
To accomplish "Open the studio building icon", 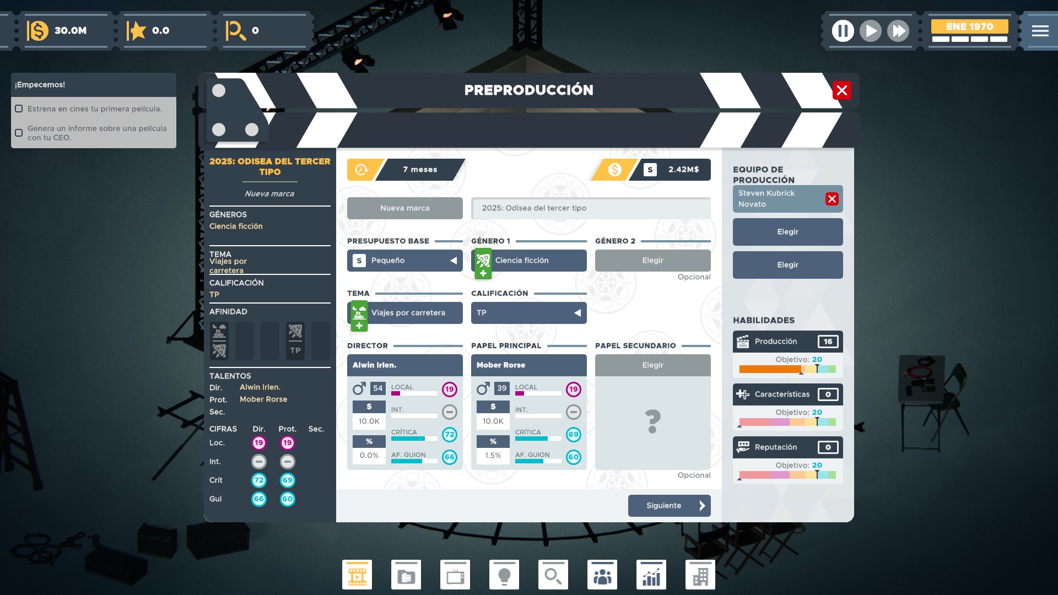I will click(x=700, y=575).
